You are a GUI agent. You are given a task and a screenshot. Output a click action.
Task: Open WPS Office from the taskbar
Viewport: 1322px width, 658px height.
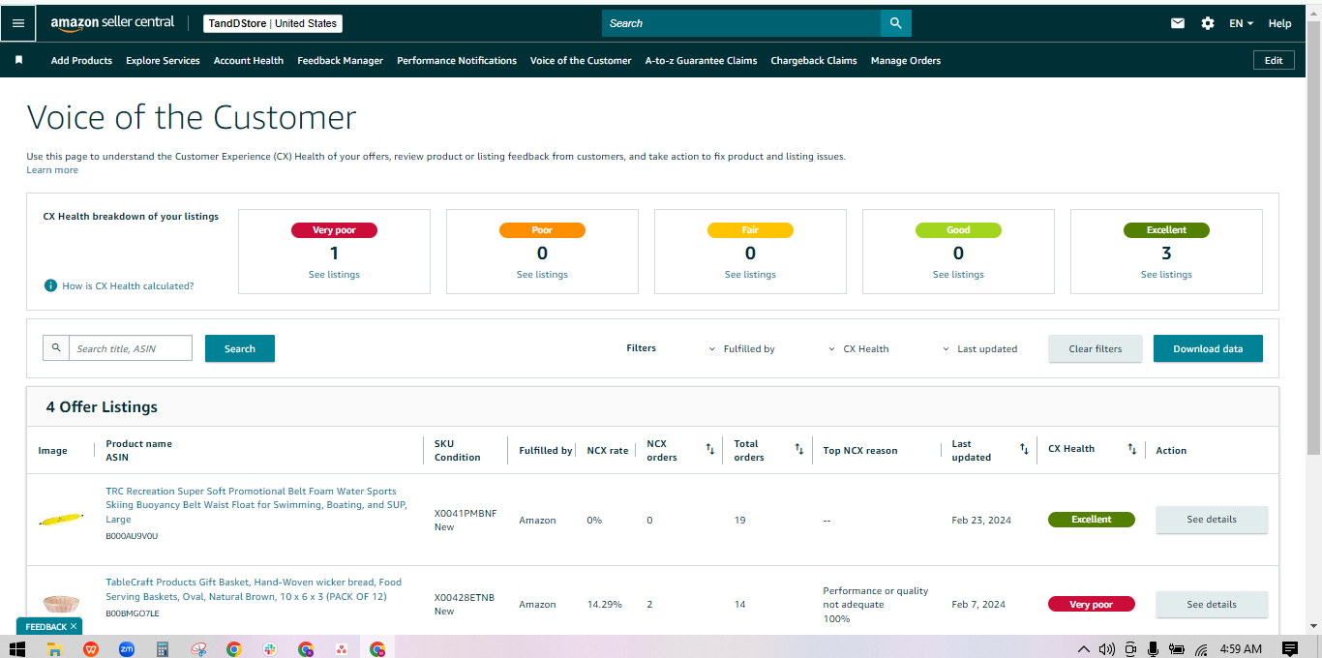click(x=91, y=648)
